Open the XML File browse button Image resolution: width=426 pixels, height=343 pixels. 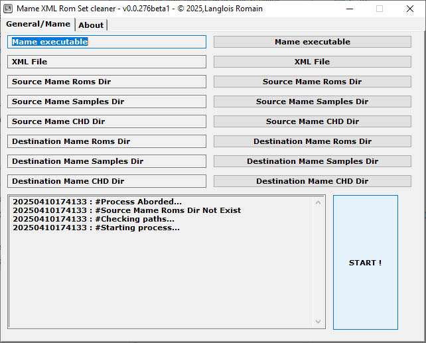pos(313,62)
